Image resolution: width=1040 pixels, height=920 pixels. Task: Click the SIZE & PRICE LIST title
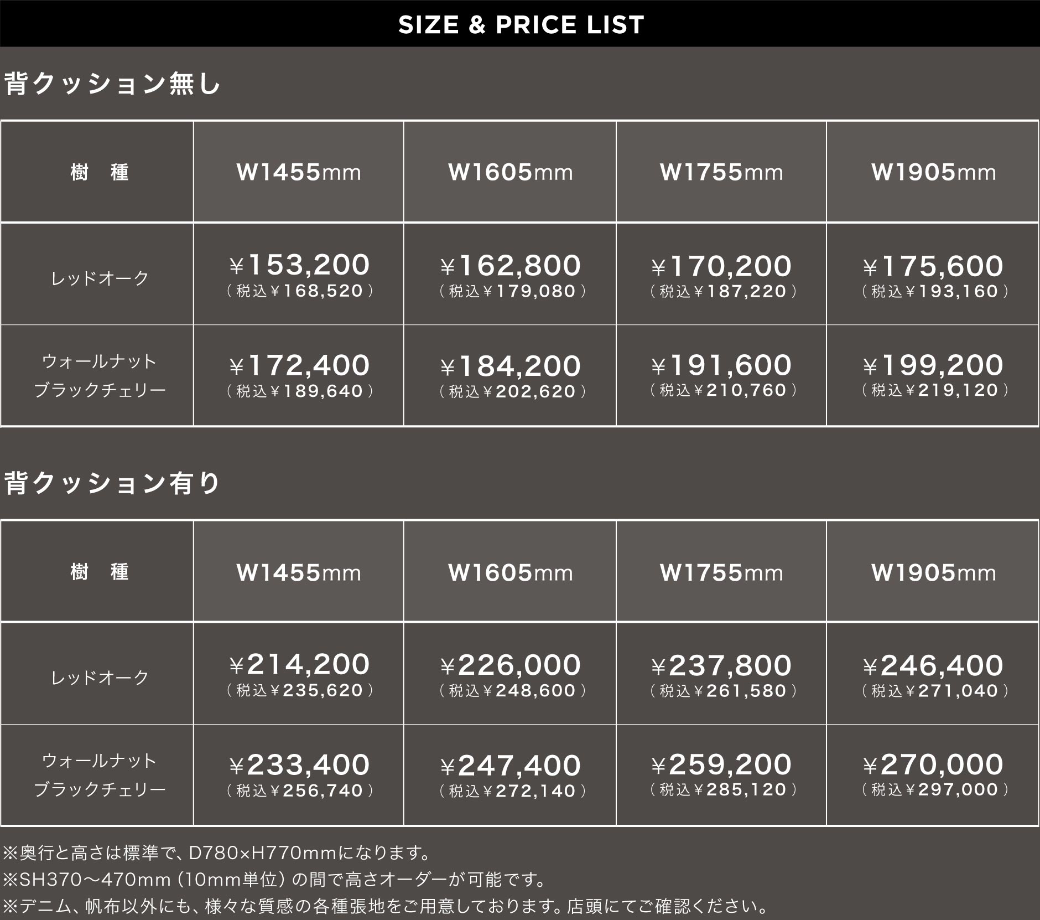(521, 25)
